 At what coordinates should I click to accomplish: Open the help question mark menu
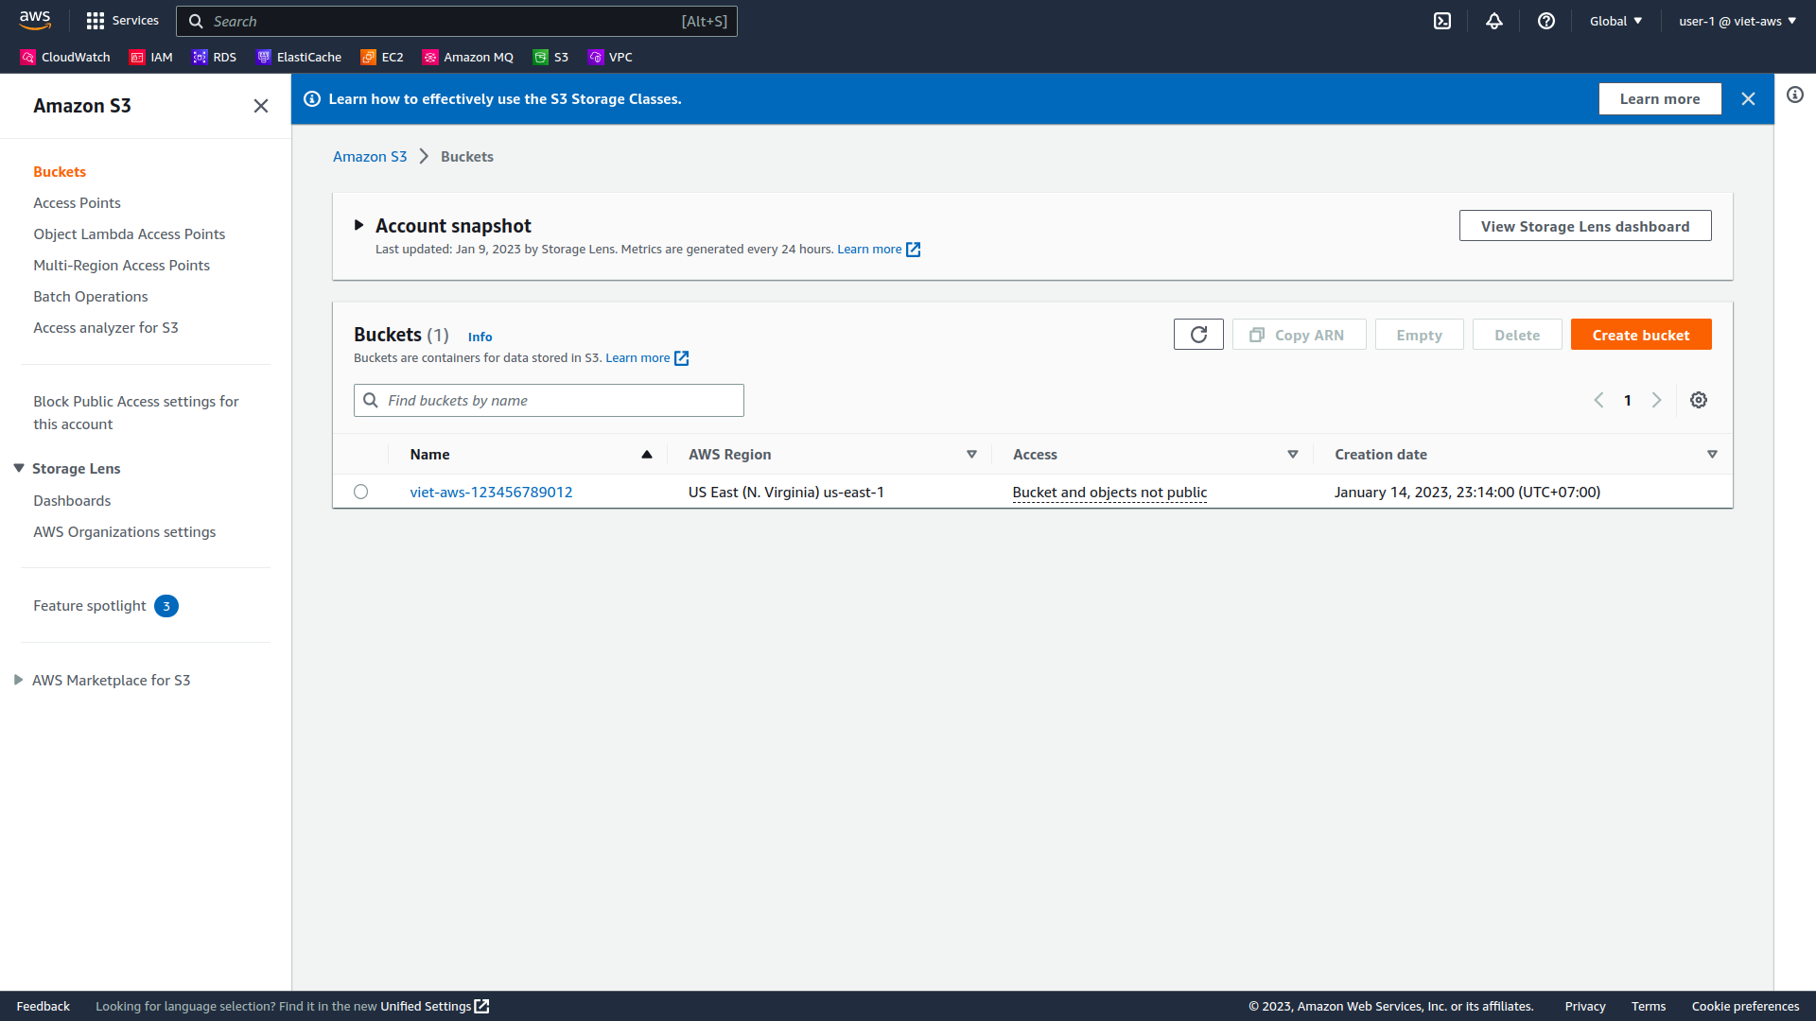pos(1546,21)
